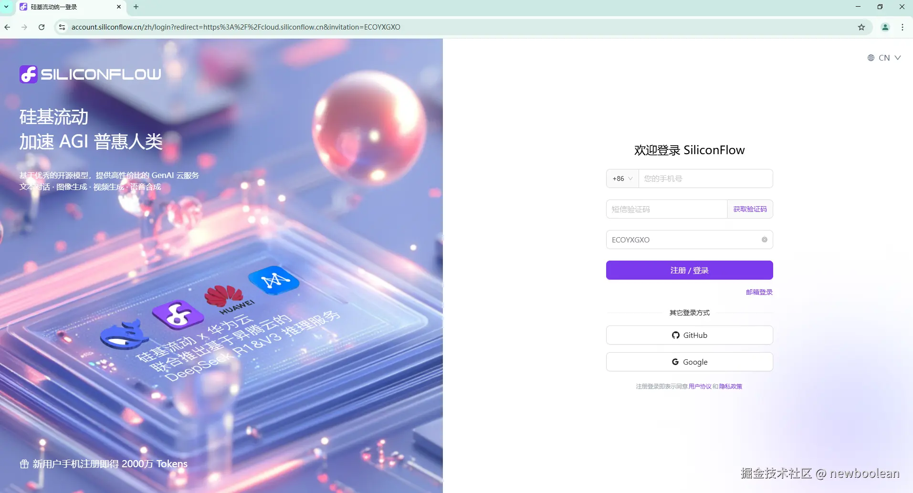Open a new browser tab
This screenshot has width=913, height=493.
[x=136, y=7]
